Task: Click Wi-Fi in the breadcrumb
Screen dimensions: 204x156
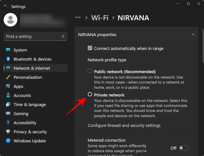Action: pos(100,18)
